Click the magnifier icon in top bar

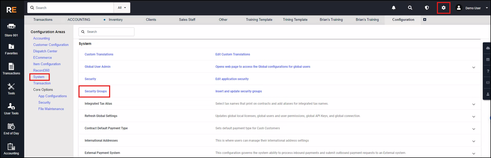point(410,8)
